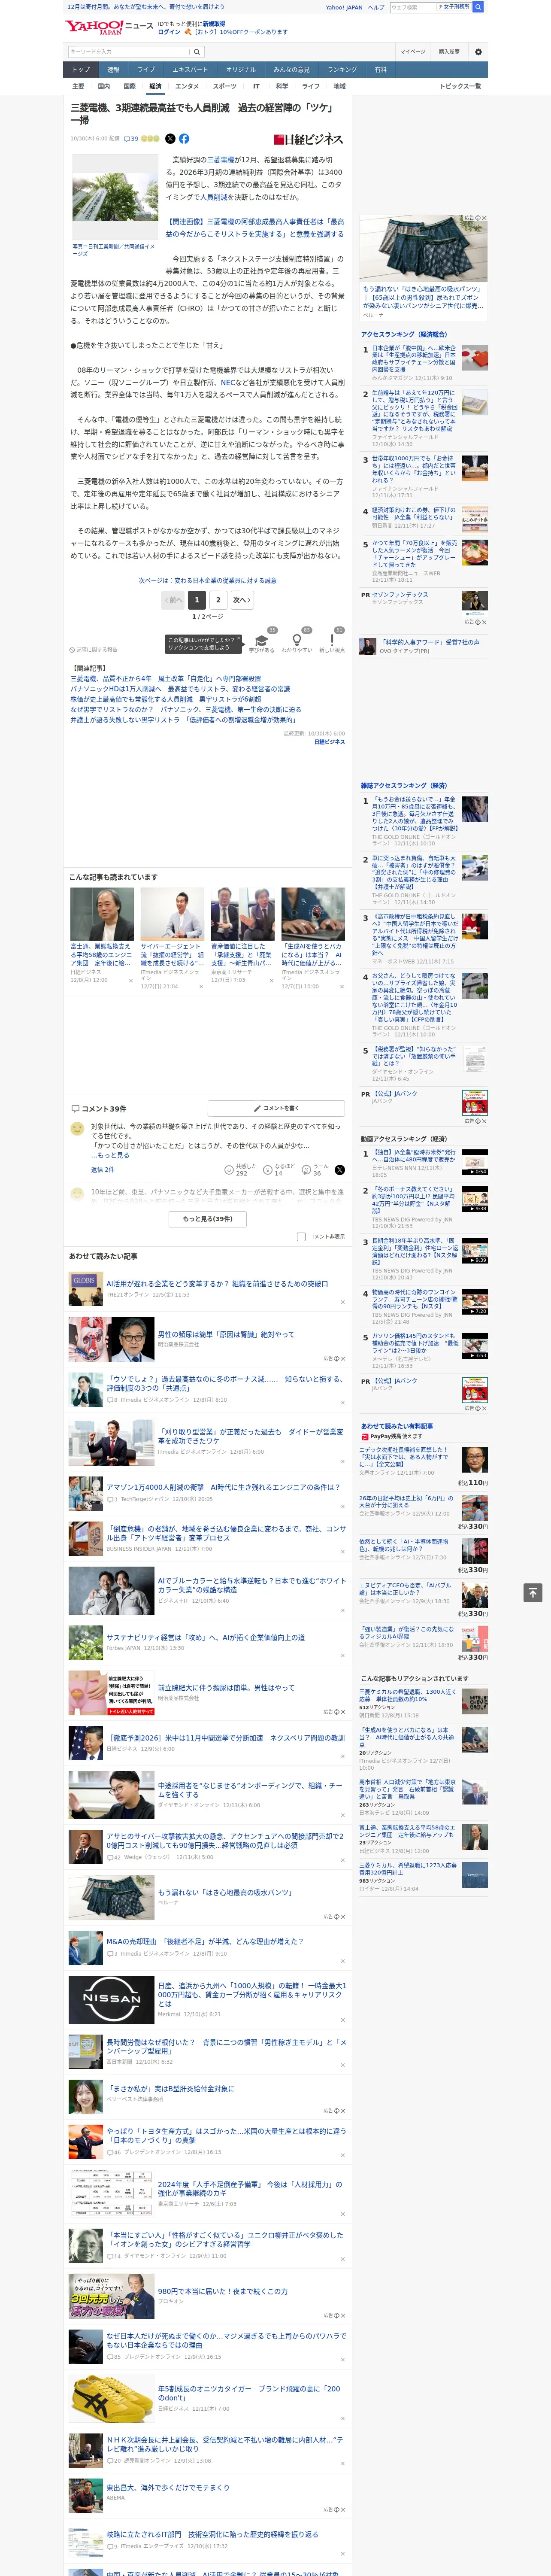Share article on Facebook icon
Image resolution: width=551 pixels, height=2576 pixels.
click(x=184, y=139)
